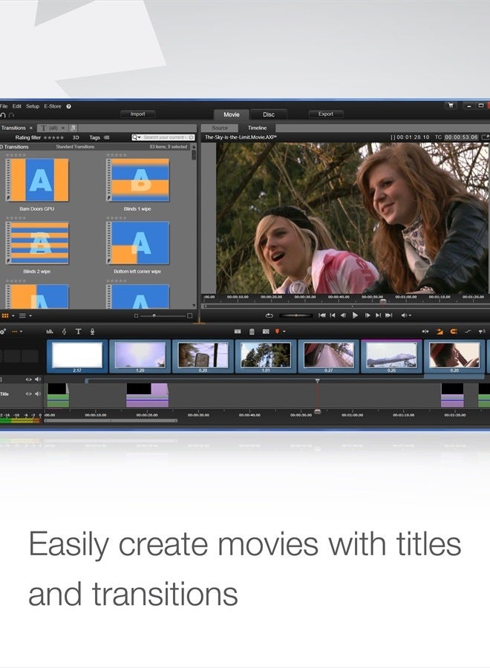
Task: Set the rating filter stars
Action: pos(53,137)
